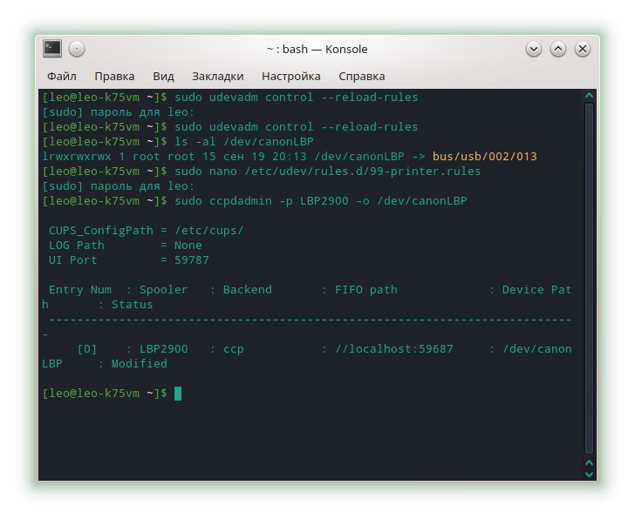Minimize the Konsole window
This screenshot has height=519, width=635.
[534, 49]
